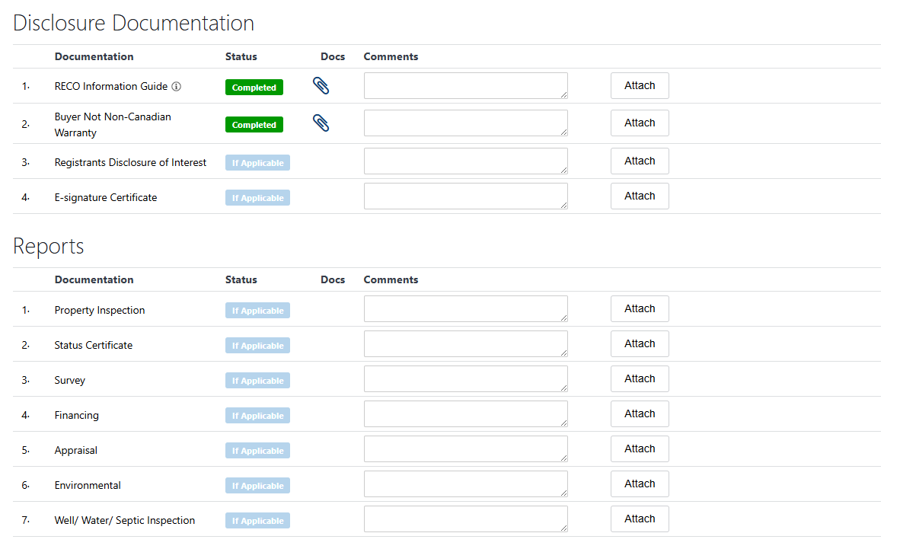
Task: Open the info tooltip beside RECO Information Guide
Action: click(x=176, y=86)
